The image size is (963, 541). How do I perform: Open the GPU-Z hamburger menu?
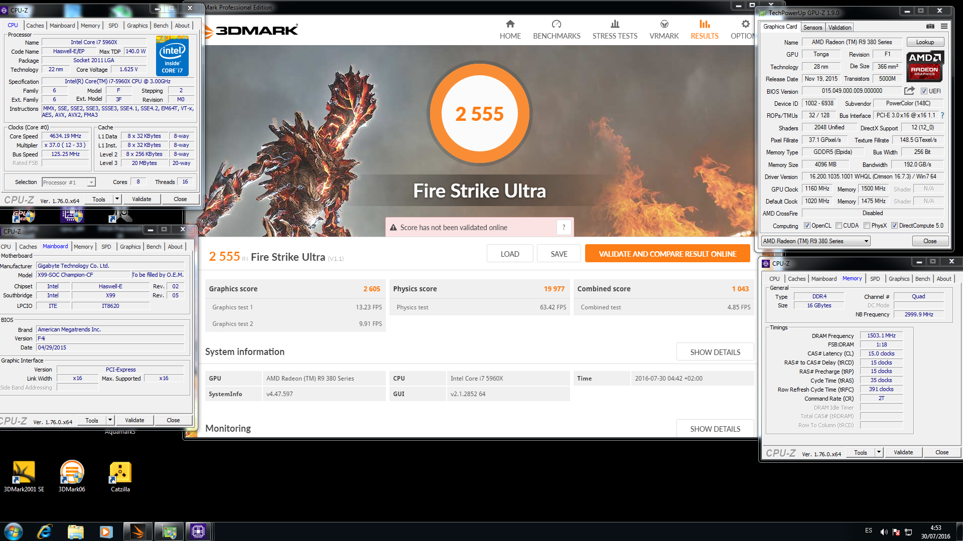(944, 27)
